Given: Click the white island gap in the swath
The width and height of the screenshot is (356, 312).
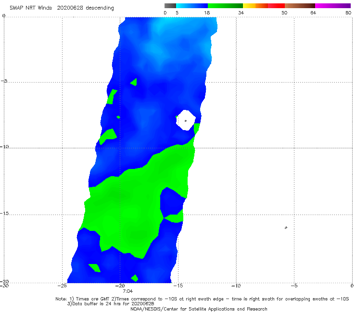Looking at the screenshot, I should coord(186,120).
